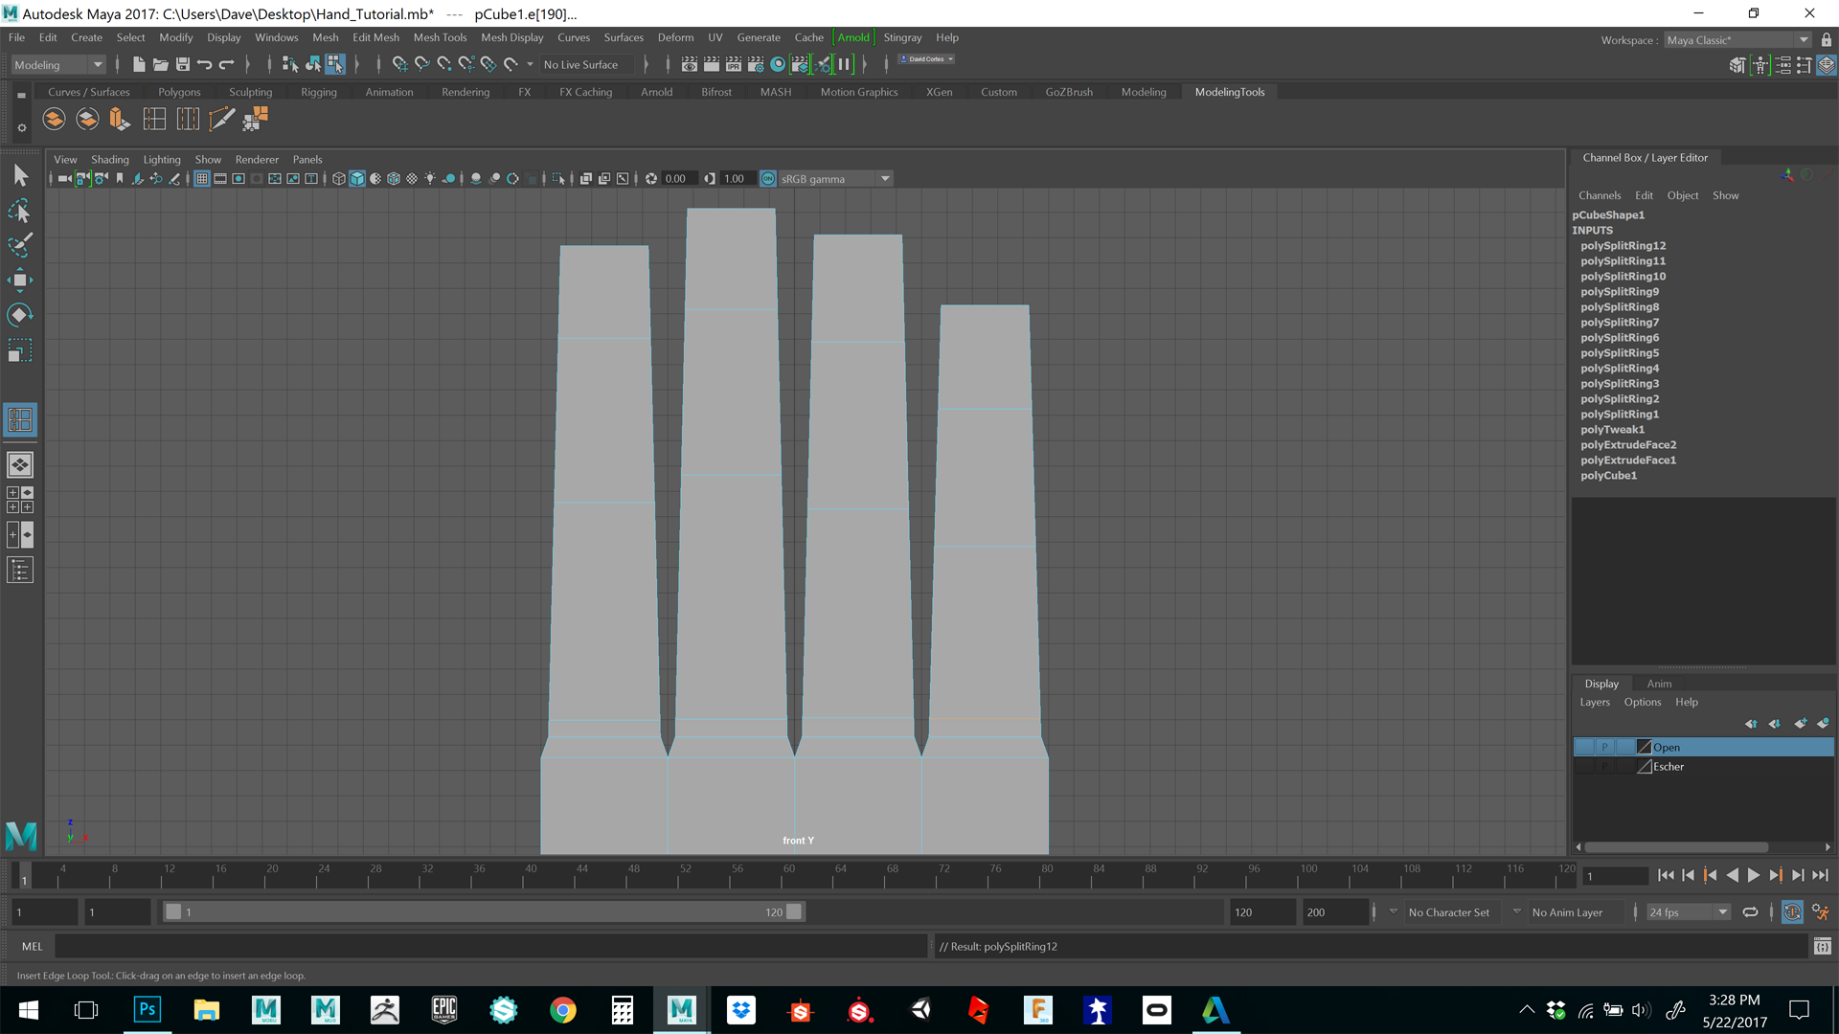Toggle playback P box of Open layer
Viewport: 1839px width, 1034px height.
(x=1604, y=747)
